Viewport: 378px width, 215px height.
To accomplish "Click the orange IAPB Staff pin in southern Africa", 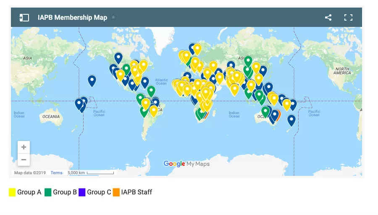I will coord(207,115).
